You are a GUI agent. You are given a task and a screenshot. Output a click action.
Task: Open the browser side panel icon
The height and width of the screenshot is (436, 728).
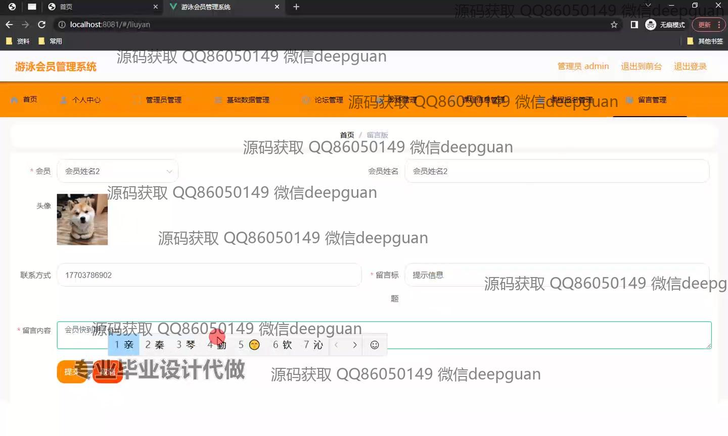pyautogui.click(x=634, y=25)
